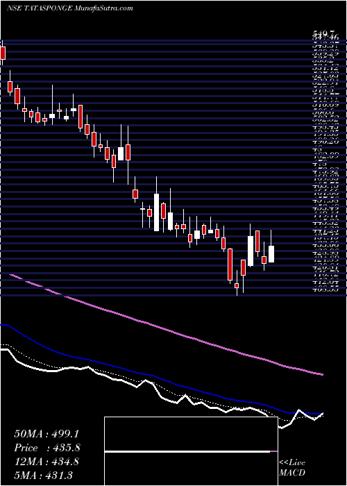Click the <<Live MACD label
347x486 pixels.
point(292,468)
